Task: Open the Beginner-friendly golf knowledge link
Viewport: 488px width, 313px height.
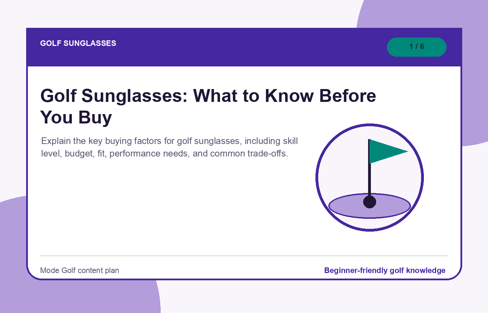Action: tap(385, 270)
